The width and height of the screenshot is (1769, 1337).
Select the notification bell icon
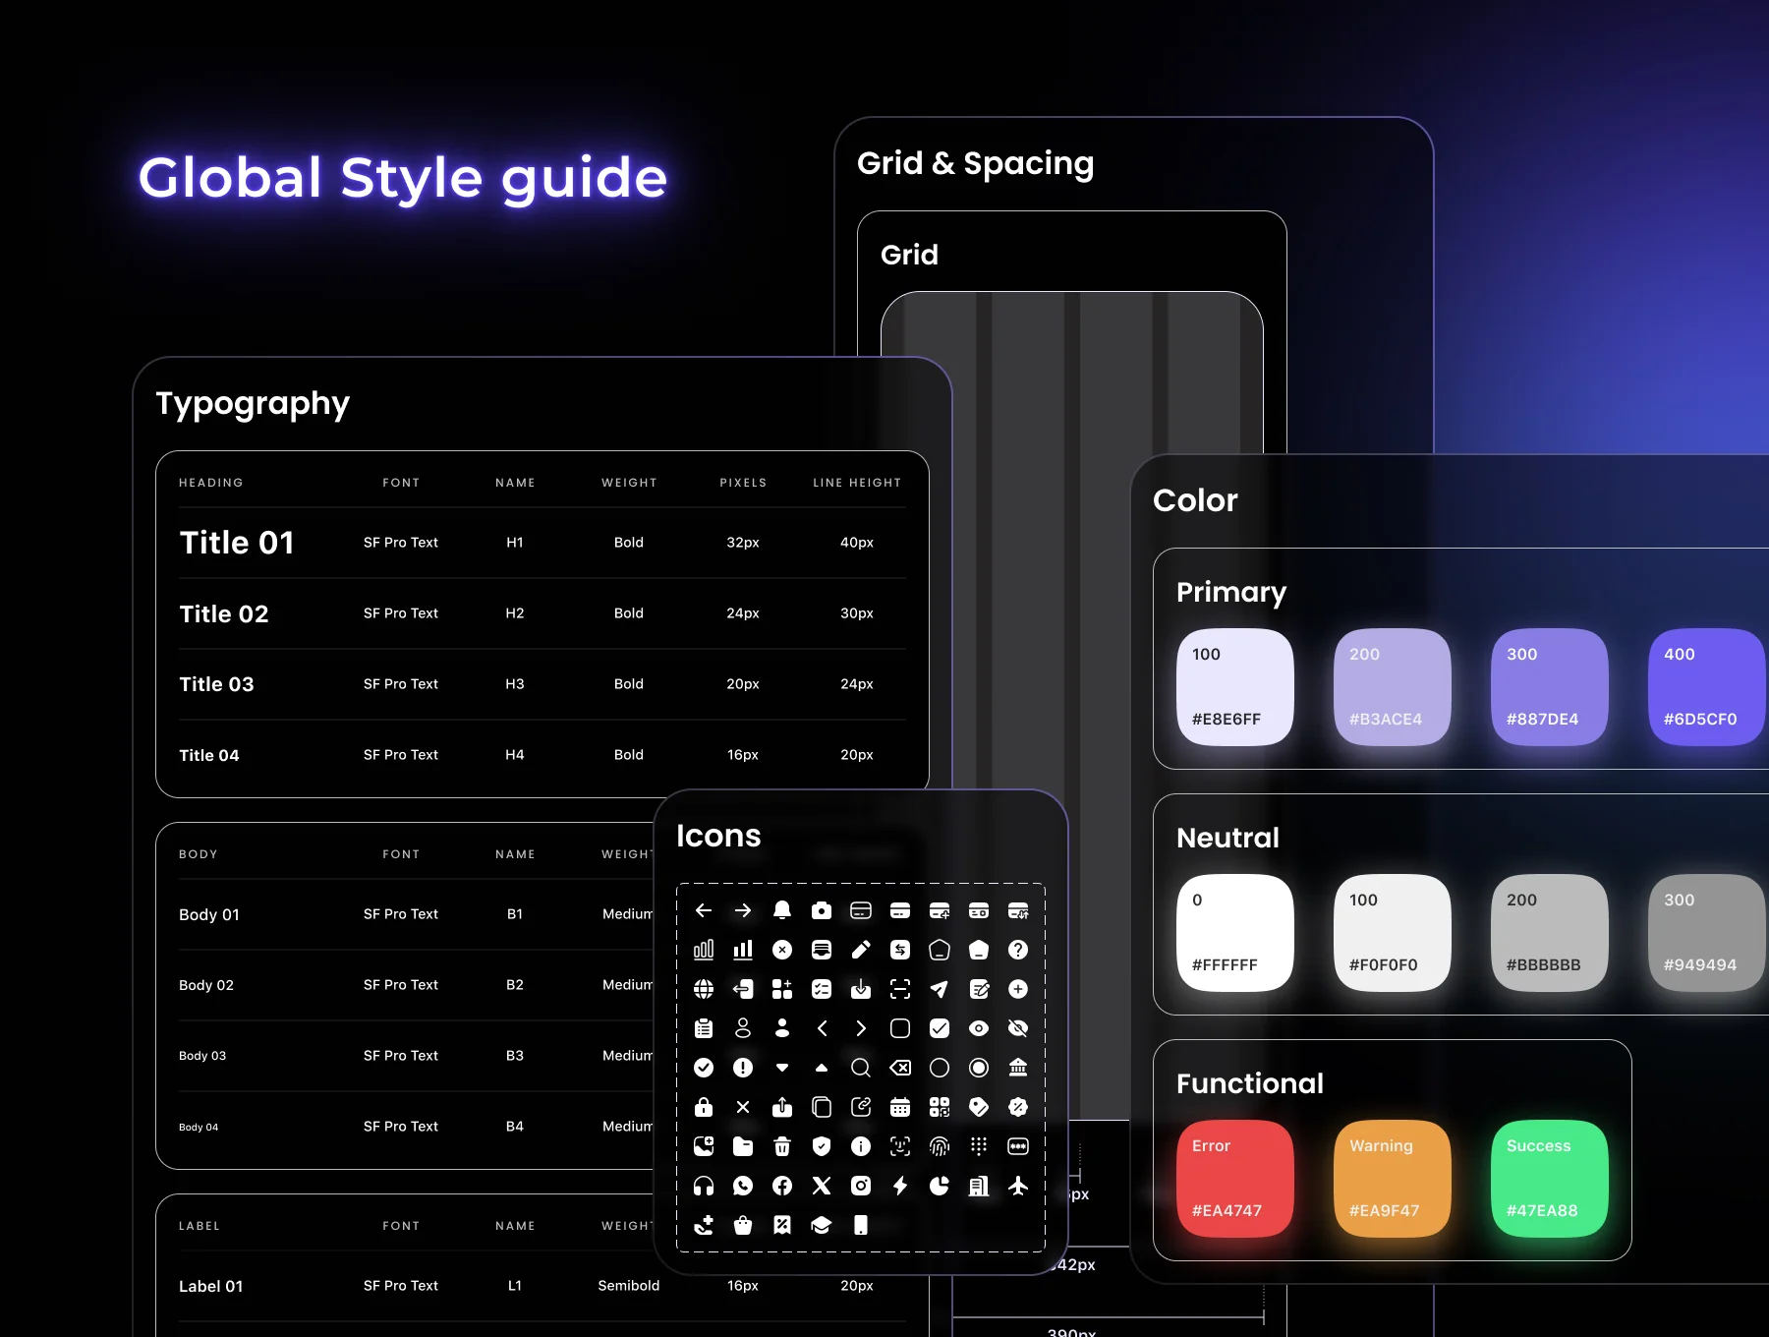782,910
